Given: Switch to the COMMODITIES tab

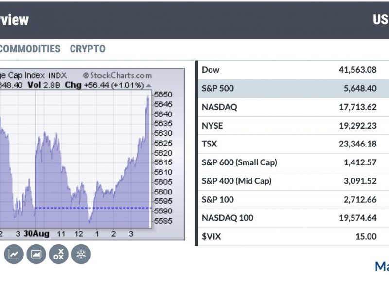Looking at the screenshot, I should [30, 49].
